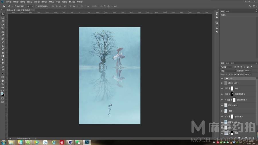Viewport: 258px width, 145px height.
Task: Hide the 曲线 1 (合并) layer
Action: pos(222,83)
